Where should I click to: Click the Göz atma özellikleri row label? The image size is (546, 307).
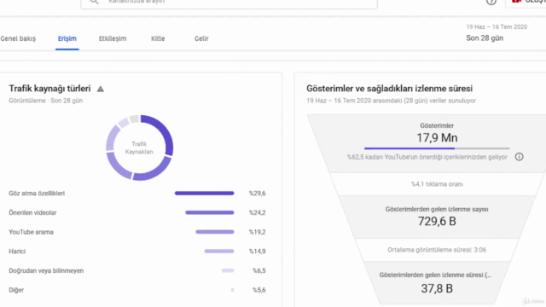37,194
